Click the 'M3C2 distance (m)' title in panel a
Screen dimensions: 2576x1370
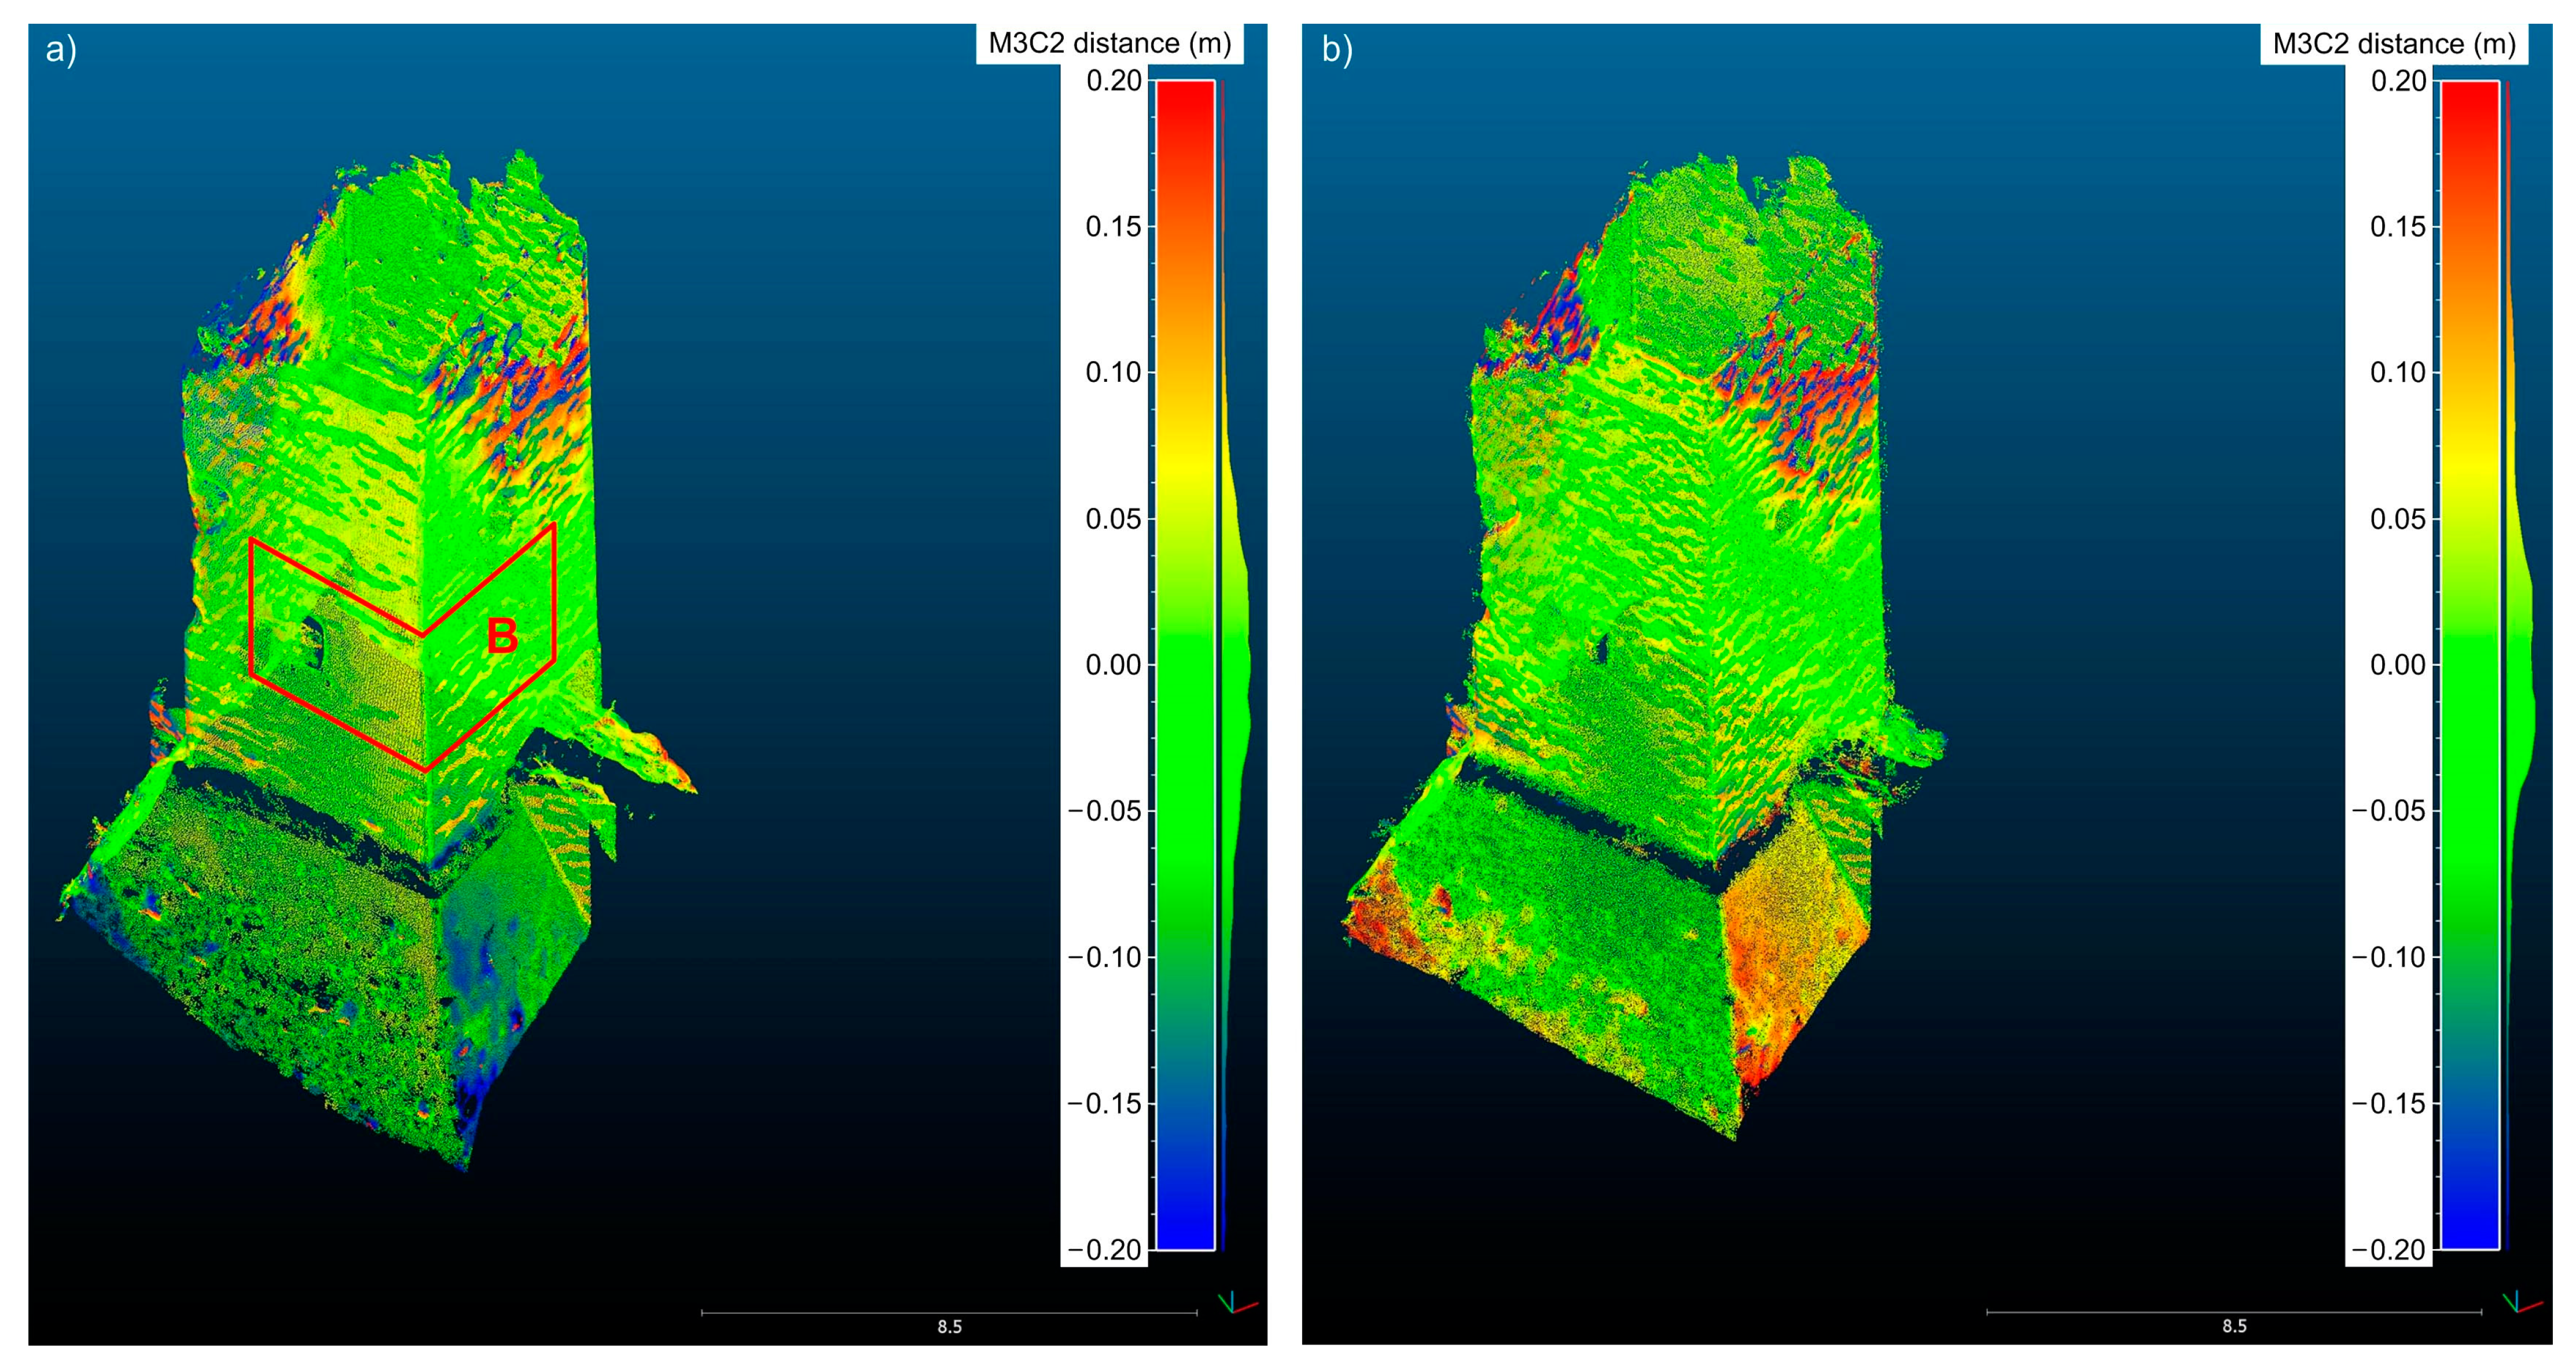1109,43
